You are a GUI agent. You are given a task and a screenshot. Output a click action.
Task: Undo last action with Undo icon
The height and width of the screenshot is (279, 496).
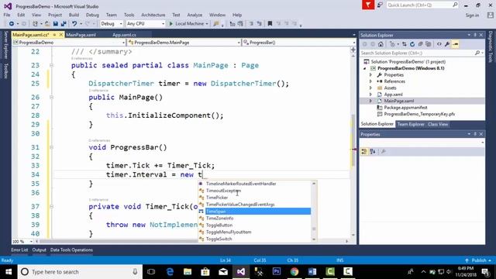[74, 24]
